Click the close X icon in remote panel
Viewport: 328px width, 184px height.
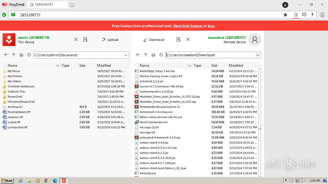pyautogui.click(x=188, y=39)
